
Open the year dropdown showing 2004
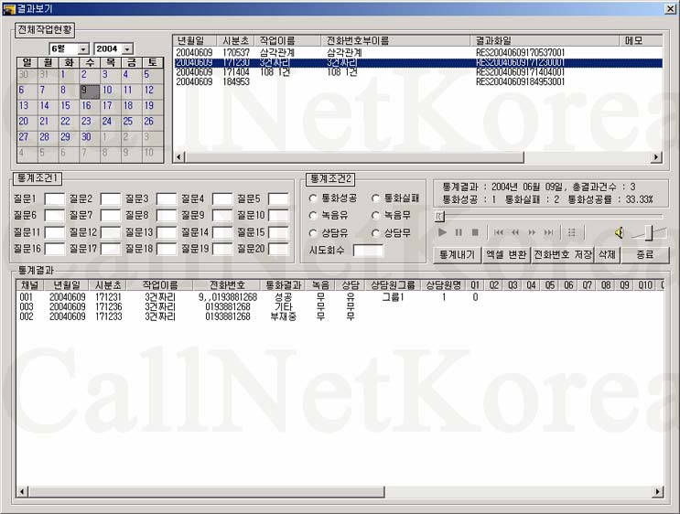pos(126,48)
